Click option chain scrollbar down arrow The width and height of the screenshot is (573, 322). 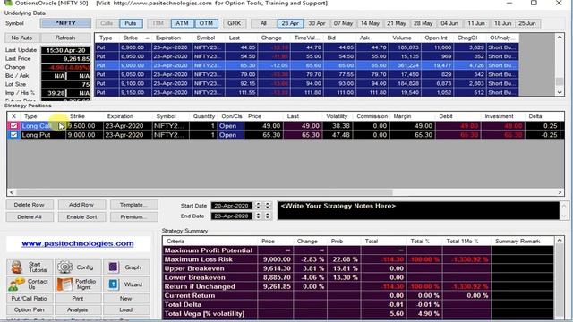pos(560,92)
